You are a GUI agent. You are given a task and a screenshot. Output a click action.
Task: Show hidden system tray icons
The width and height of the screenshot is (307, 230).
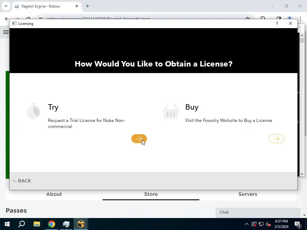point(247,224)
